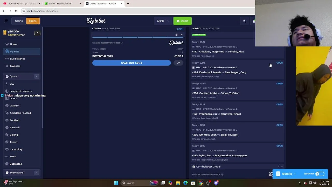The height and width of the screenshot is (187, 332).
Task: Switch to the 350Heem YouTube browser tab
Action: [x=22, y=4]
